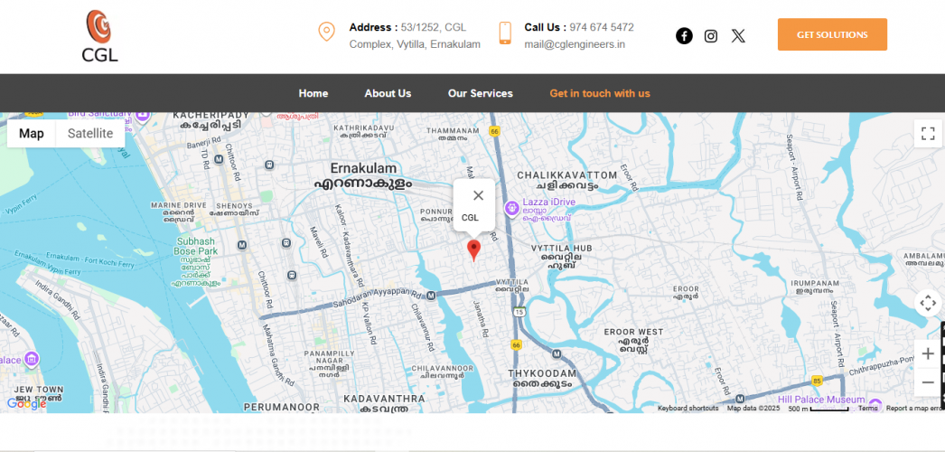Open the About Us menu item
This screenshot has height=452, width=945.
click(x=388, y=93)
